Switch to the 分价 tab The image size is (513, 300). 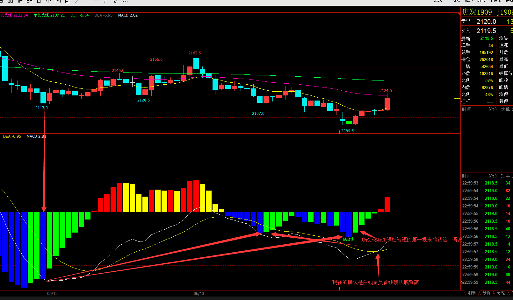click(486, 293)
